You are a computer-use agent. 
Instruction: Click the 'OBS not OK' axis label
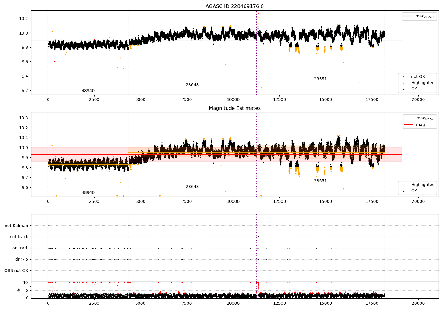point(17,271)
